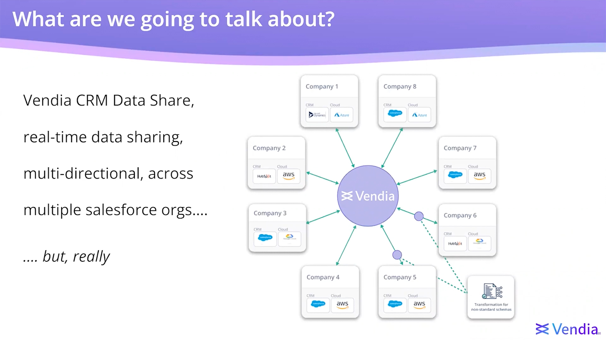Viewport: 606px width, 340px height.
Task: Select the Company 5 card title
Action: point(400,277)
